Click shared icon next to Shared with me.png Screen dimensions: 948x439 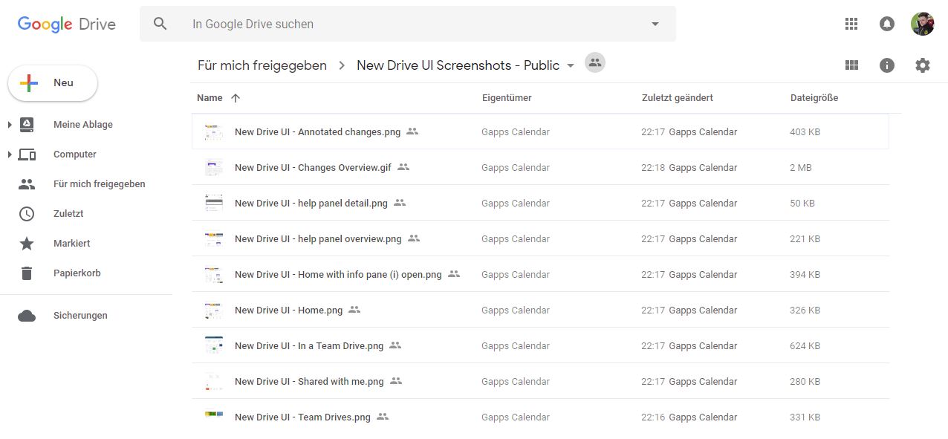click(396, 381)
